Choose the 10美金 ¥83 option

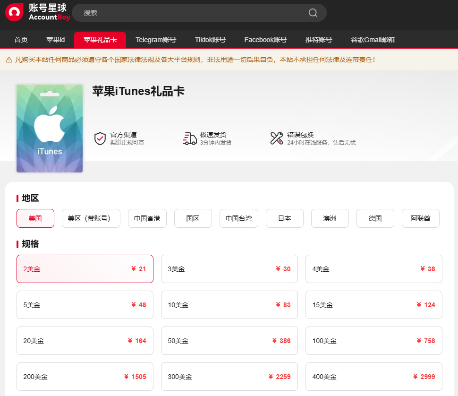(x=229, y=305)
